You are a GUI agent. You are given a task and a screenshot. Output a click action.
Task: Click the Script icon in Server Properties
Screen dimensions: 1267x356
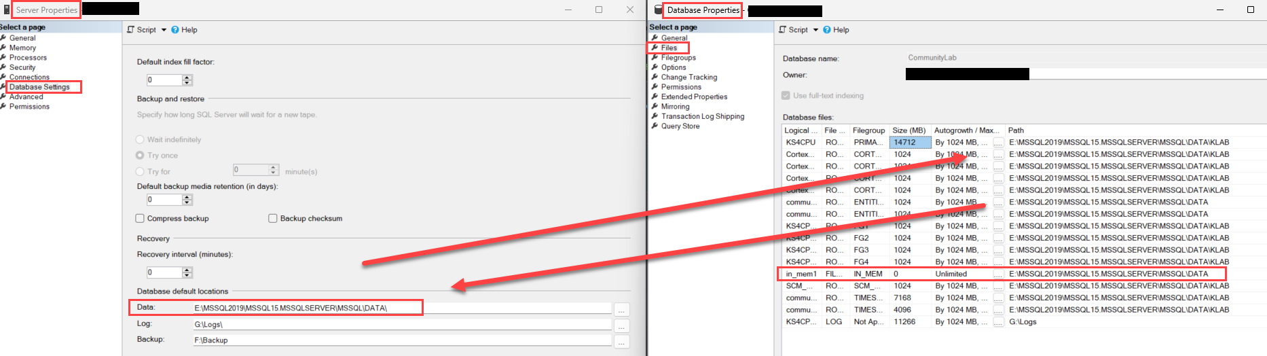click(130, 30)
